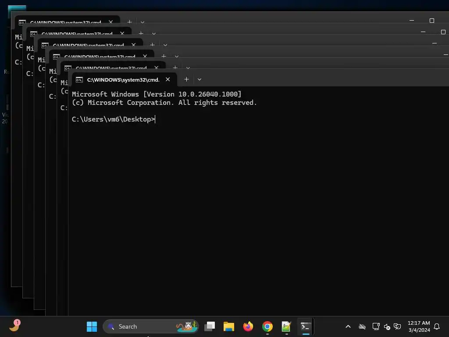Open the backmost Terminal window's tab dropdown chevron
Viewport: 449px width, 337px height.
(x=143, y=22)
